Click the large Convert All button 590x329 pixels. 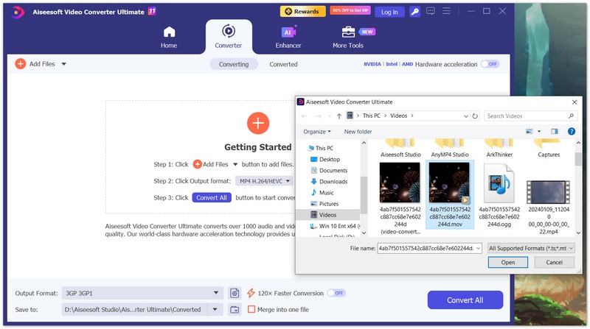coord(465,300)
